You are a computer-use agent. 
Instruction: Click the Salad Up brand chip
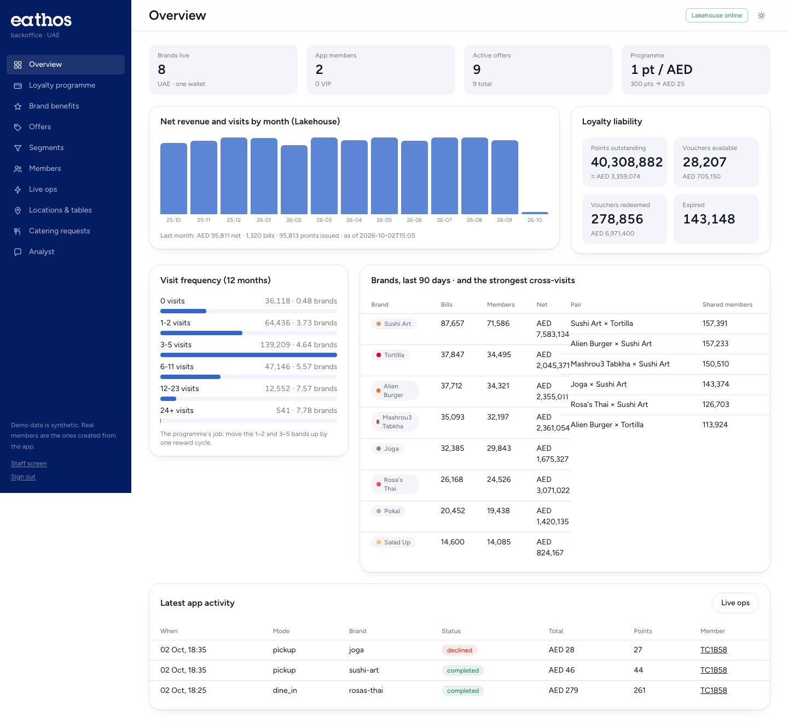click(x=393, y=542)
